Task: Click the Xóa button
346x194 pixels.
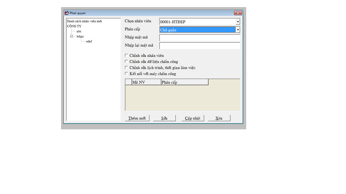Action: (x=219, y=118)
